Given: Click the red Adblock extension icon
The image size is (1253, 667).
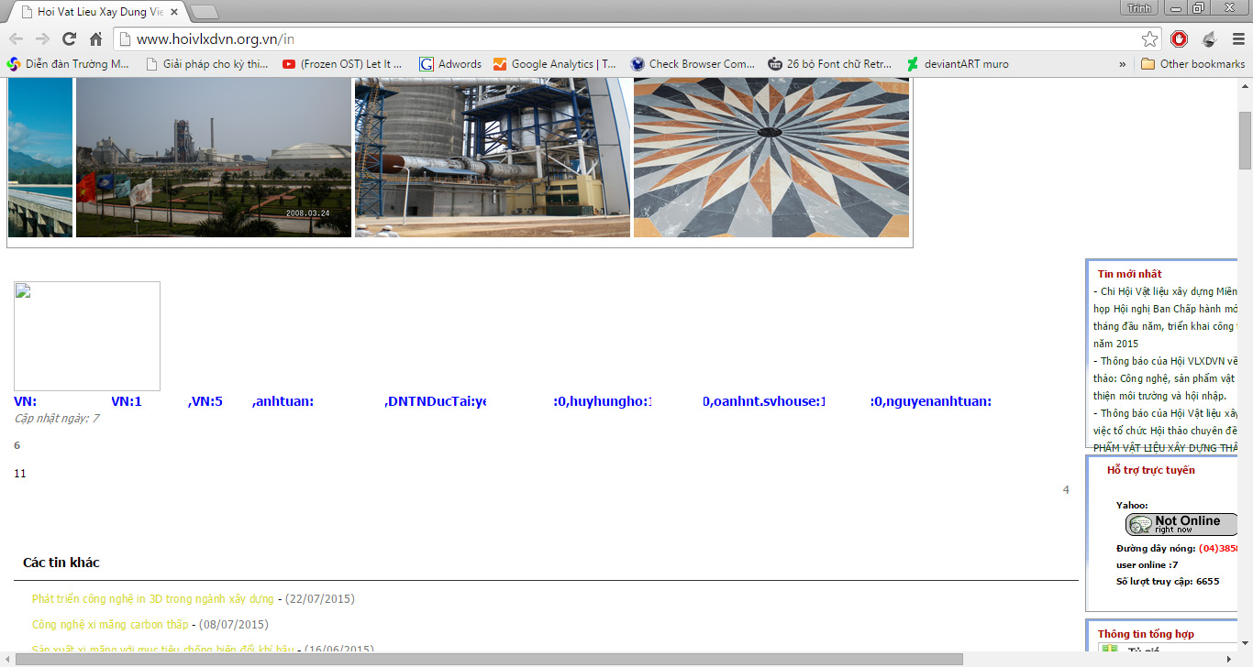Looking at the screenshot, I should 1179,38.
